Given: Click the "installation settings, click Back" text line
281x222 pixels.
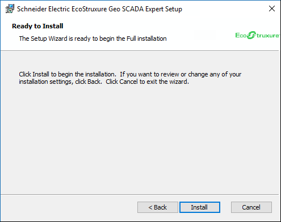Looking at the screenshot, I should click(104, 82).
